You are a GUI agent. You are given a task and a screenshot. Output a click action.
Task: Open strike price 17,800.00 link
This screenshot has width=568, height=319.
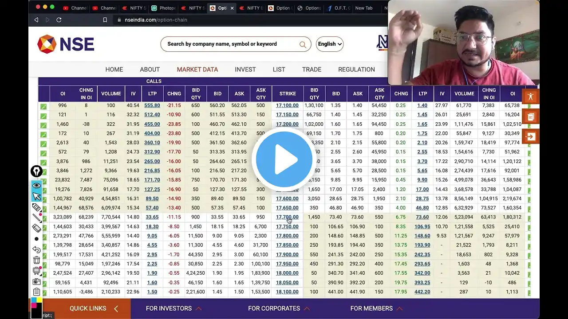(287, 236)
